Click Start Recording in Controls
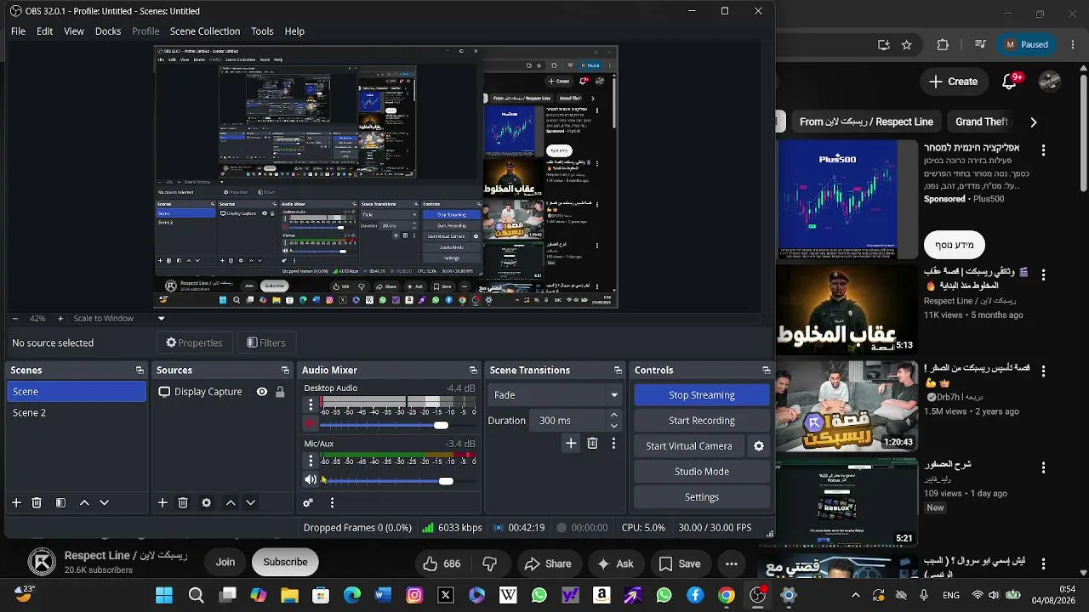 click(702, 421)
